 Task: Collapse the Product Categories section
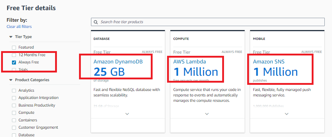(11, 80)
